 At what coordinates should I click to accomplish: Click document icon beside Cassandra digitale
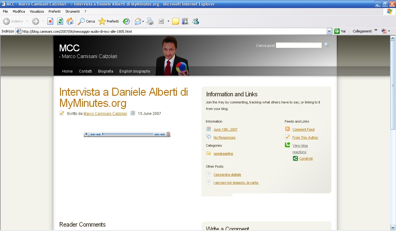coord(209,174)
